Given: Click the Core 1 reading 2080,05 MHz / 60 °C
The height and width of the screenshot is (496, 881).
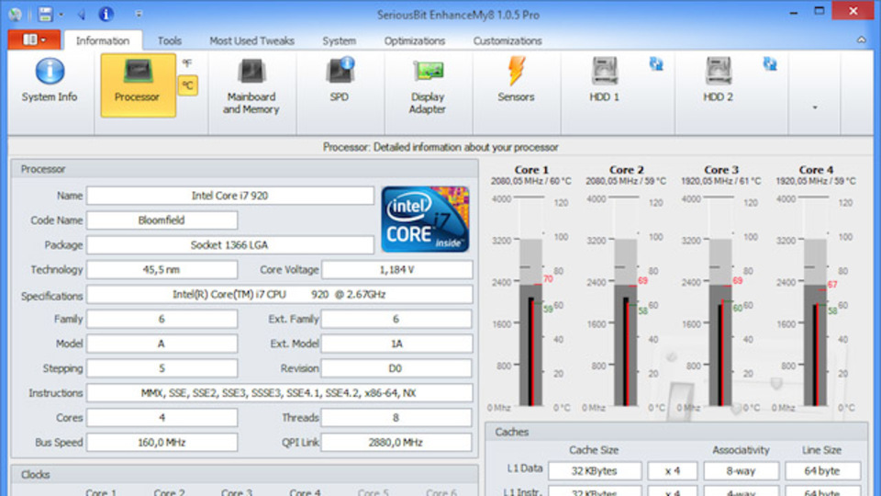Looking at the screenshot, I should point(531,181).
